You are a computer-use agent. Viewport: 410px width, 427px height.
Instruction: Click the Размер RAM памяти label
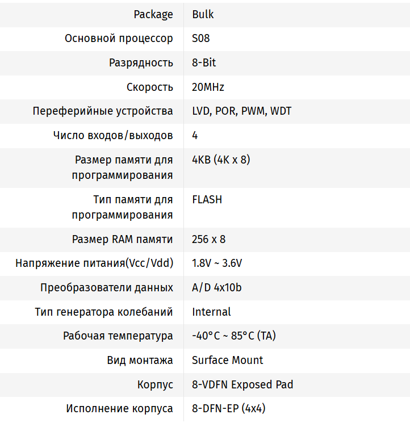[x=123, y=240]
